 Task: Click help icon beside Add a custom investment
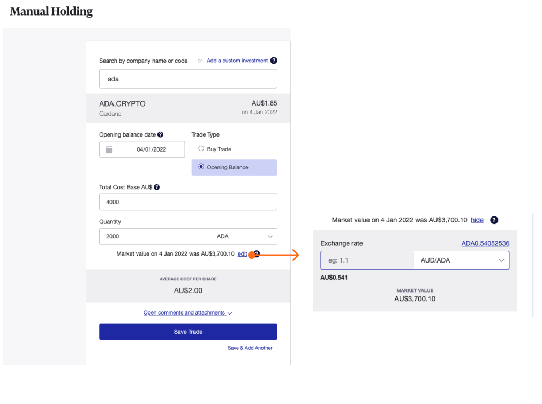(x=274, y=61)
